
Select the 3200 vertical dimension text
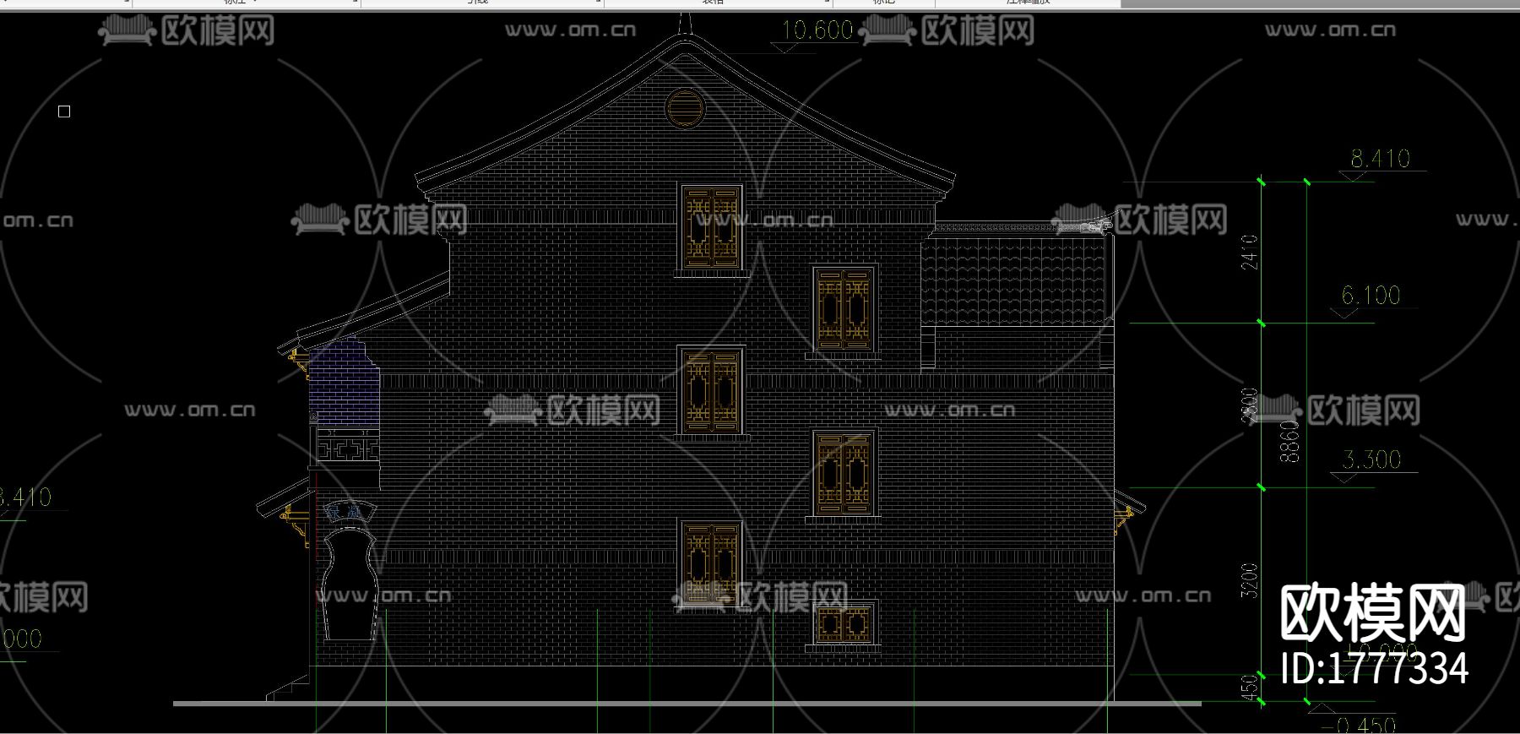pyautogui.click(x=1250, y=580)
